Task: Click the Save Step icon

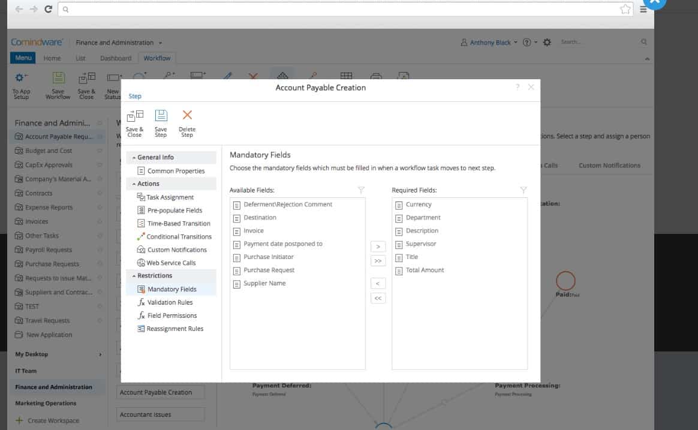Action: coord(161,116)
